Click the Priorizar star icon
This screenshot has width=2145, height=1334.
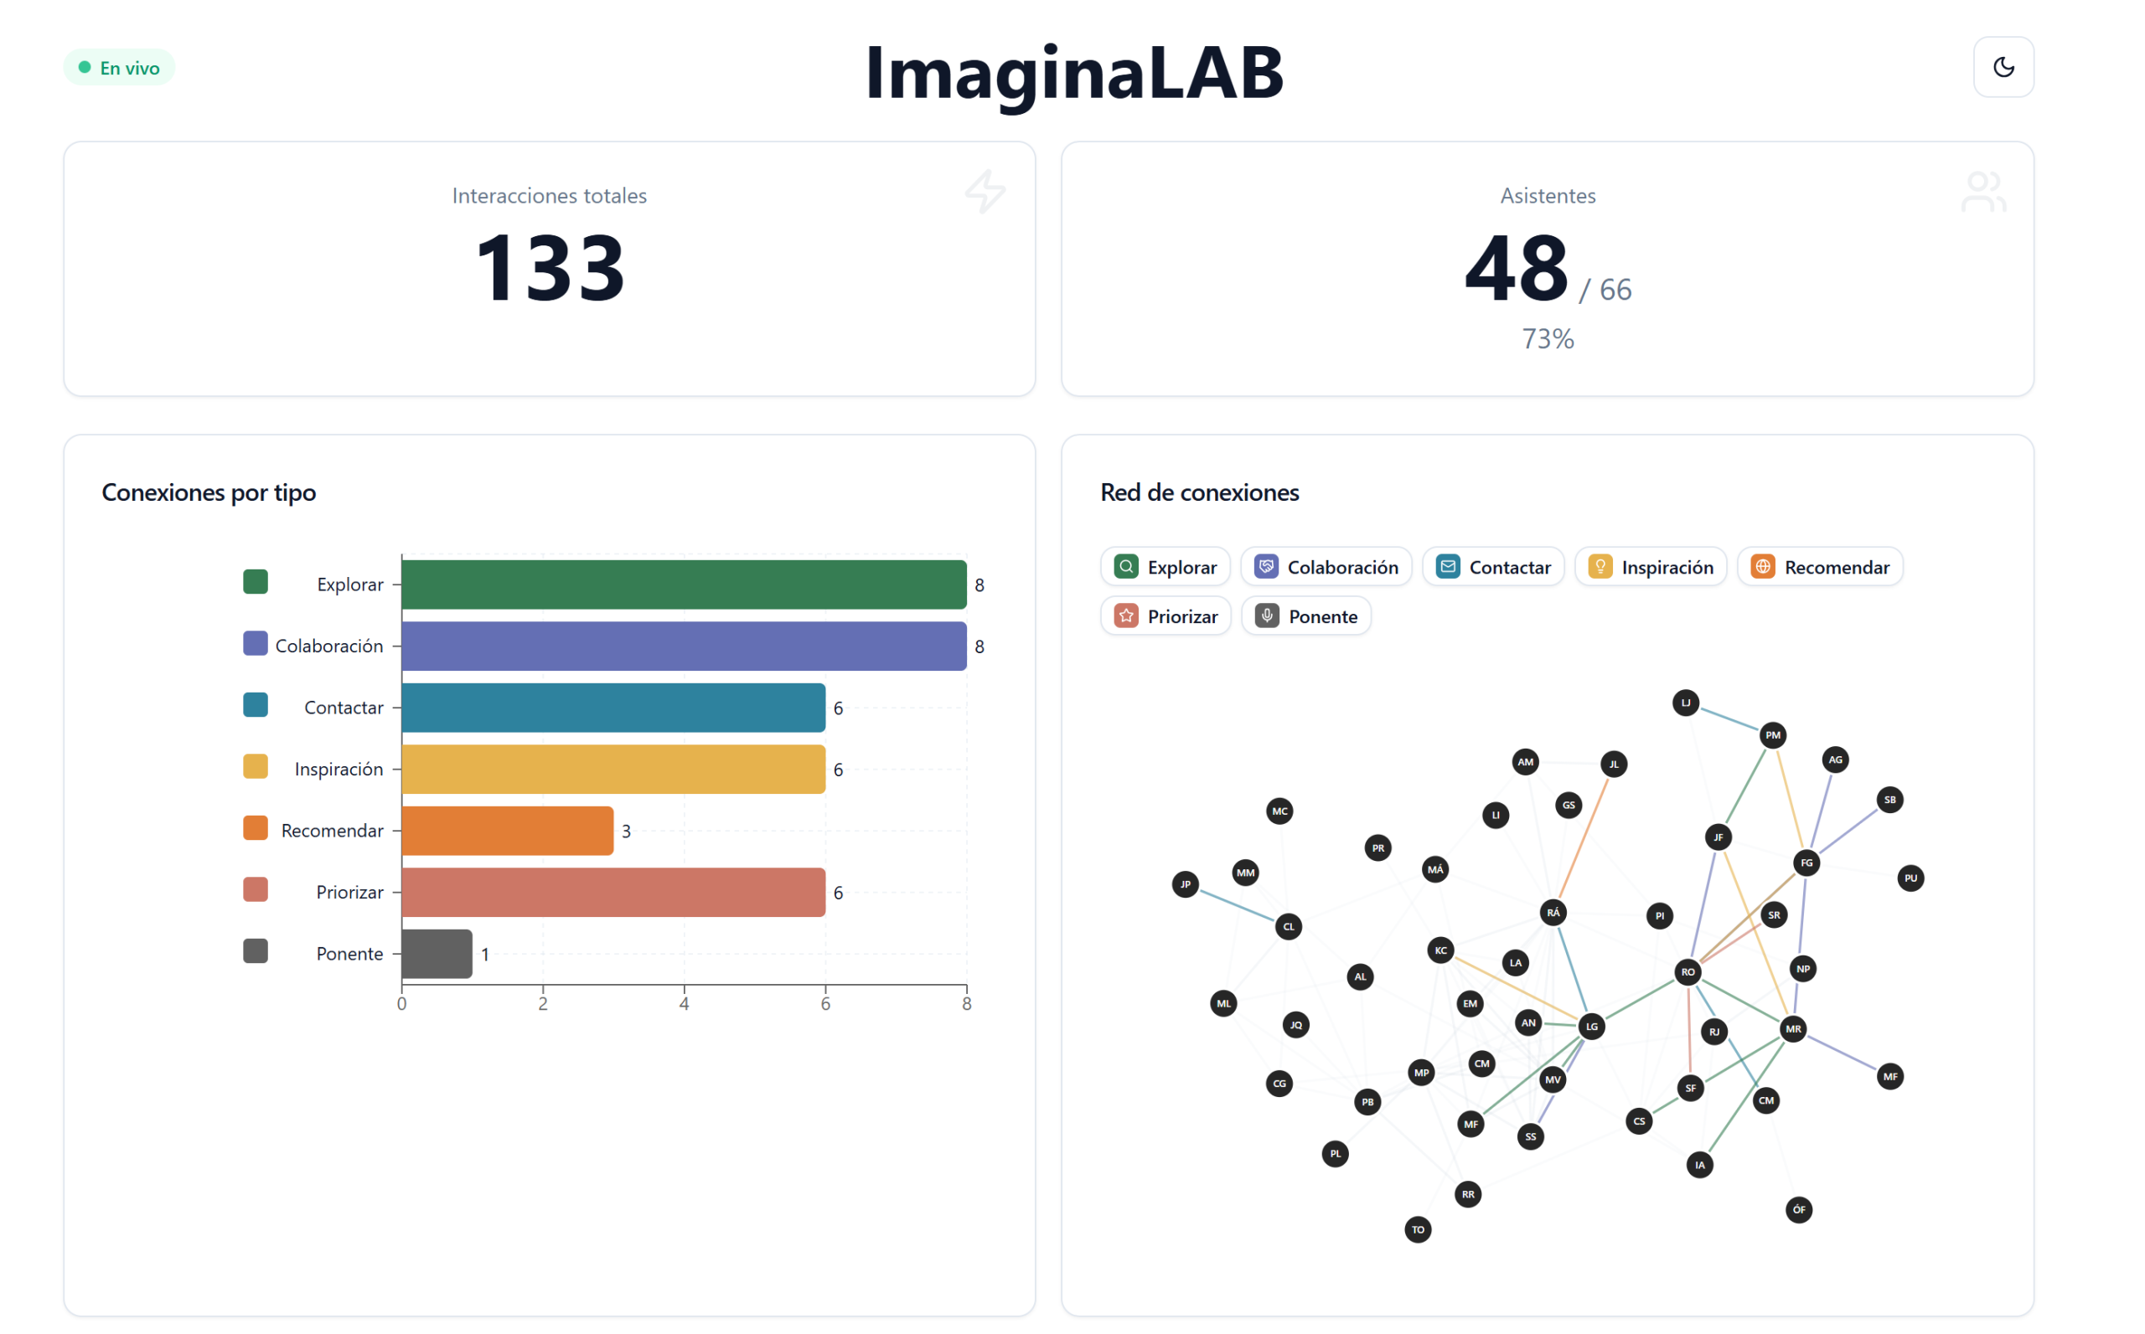[x=1125, y=615]
